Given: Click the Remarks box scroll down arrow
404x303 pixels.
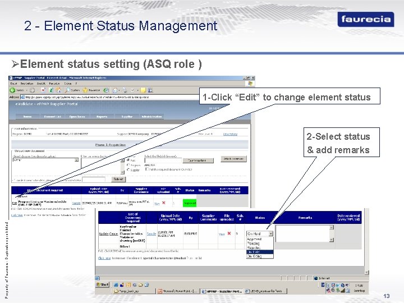Looking at the screenshot, I should (332, 240).
